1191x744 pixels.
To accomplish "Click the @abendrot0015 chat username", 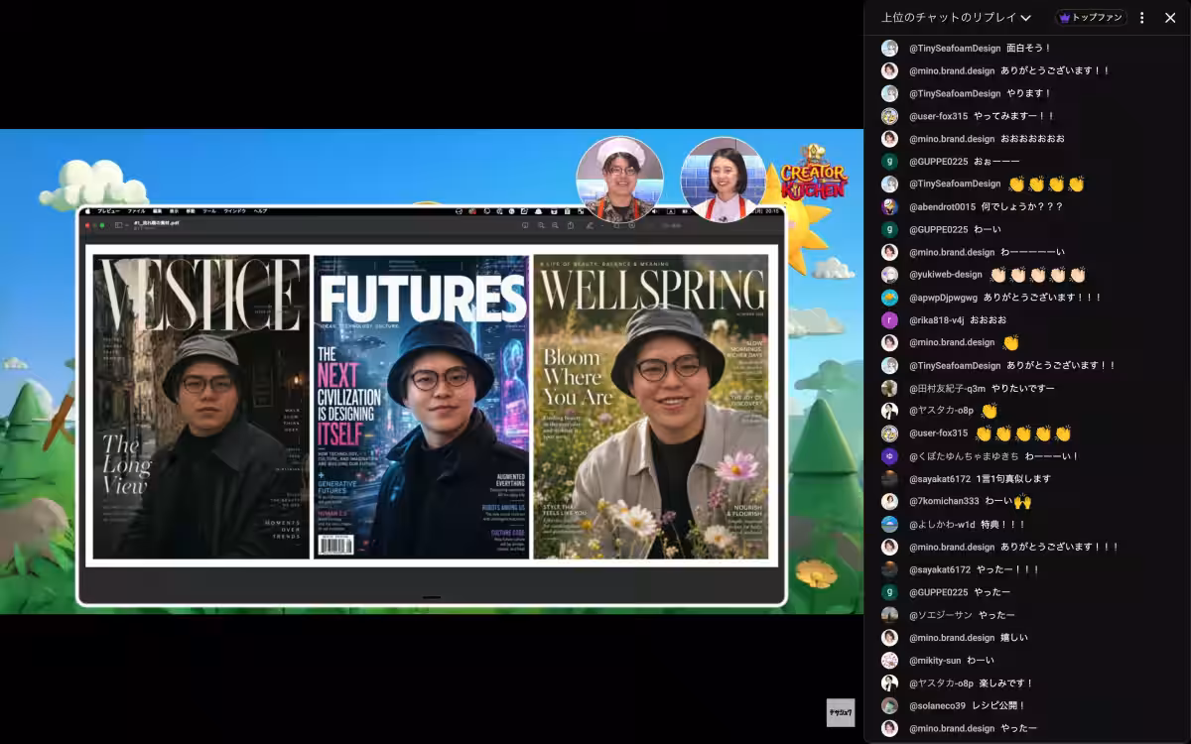I will [950, 206].
